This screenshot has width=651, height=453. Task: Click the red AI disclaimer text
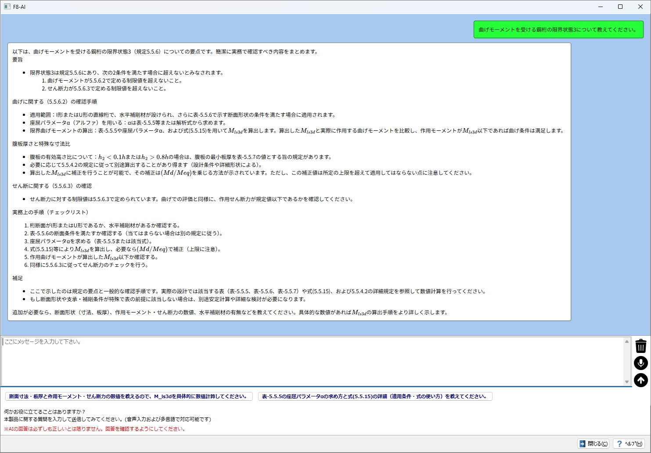(95, 429)
